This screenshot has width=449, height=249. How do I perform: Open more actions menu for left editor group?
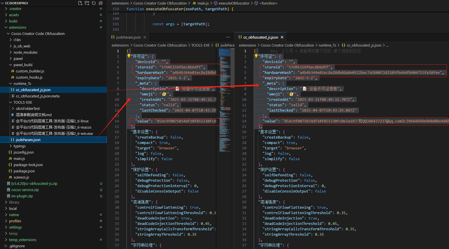tap(228, 37)
